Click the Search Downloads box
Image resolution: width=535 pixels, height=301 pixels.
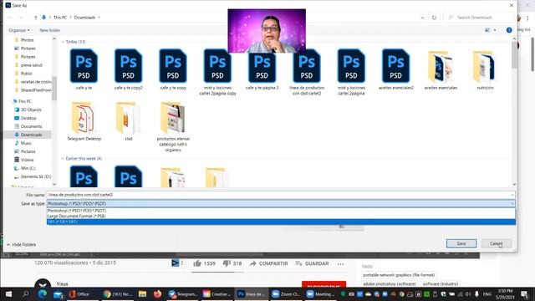pyautogui.click(x=479, y=18)
